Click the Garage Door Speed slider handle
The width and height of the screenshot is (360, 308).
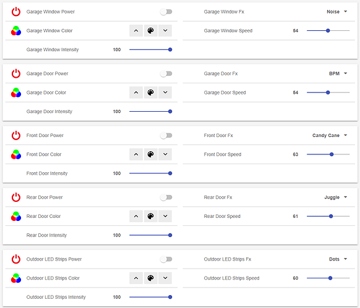328,93
